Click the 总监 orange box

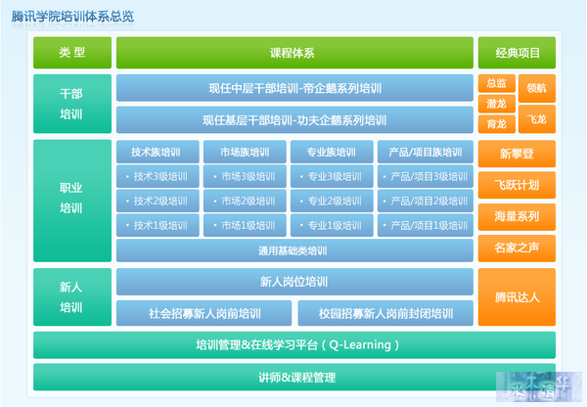point(497,83)
